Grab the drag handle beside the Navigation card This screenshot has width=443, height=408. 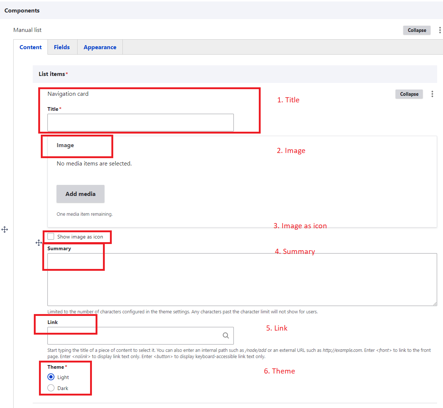(x=39, y=243)
